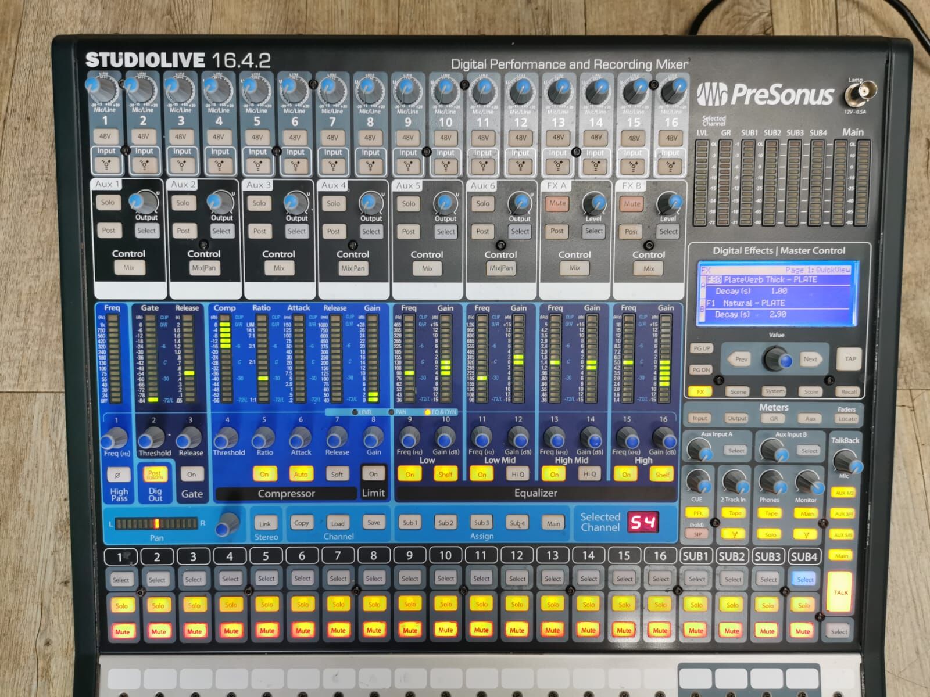Toggle compressor Soft knee button
The image size is (930, 697).
point(337,475)
